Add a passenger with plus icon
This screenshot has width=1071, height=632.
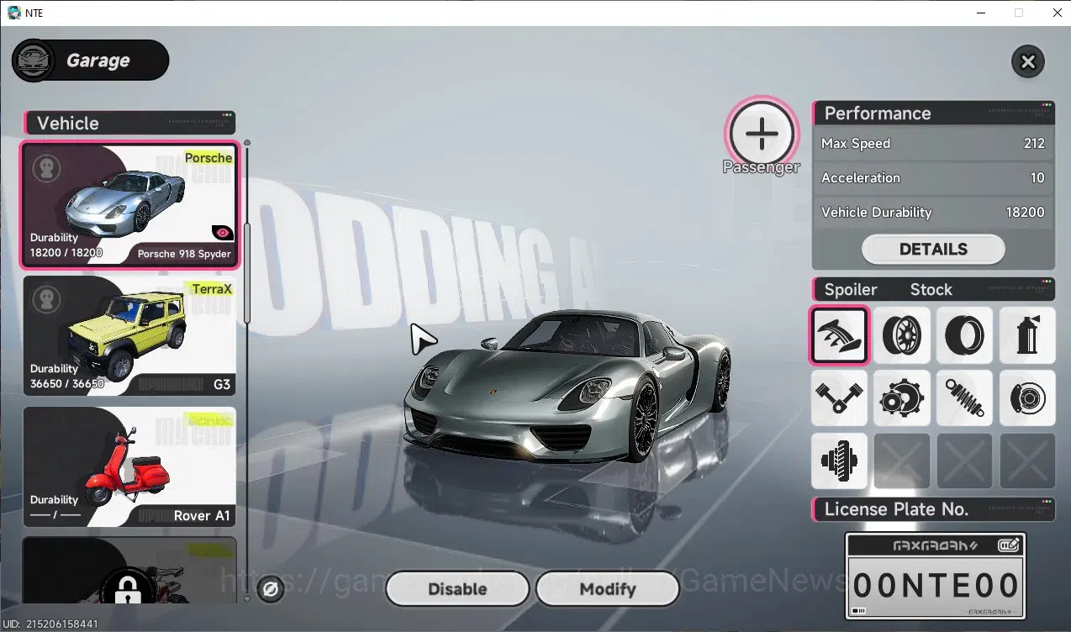(761, 132)
